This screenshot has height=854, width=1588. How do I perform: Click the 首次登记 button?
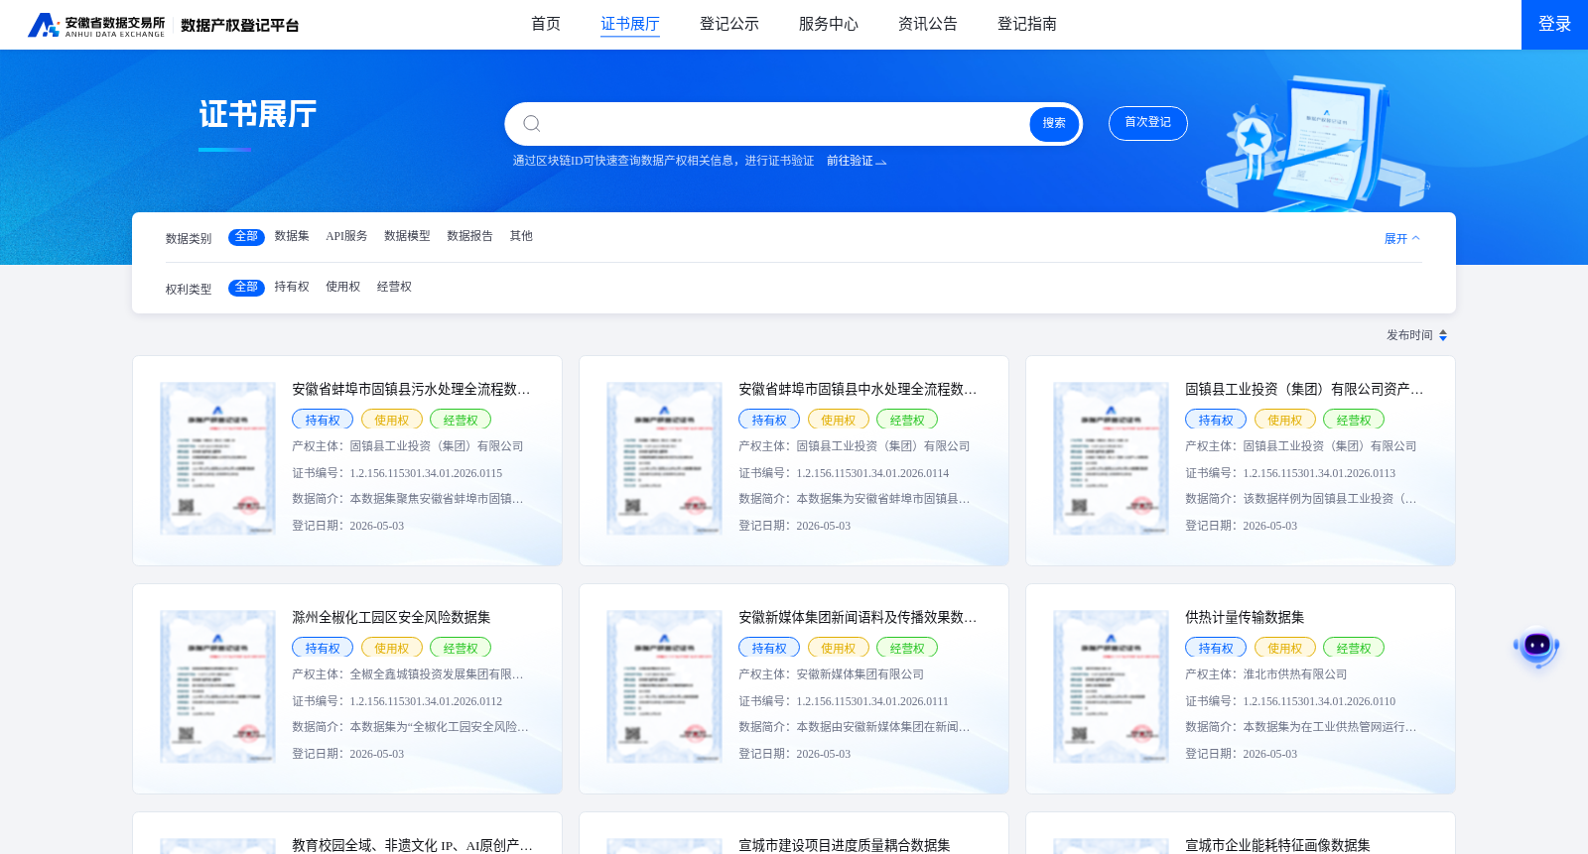click(x=1148, y=123)
